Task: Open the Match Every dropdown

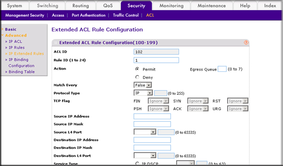Action: point(142,85)
